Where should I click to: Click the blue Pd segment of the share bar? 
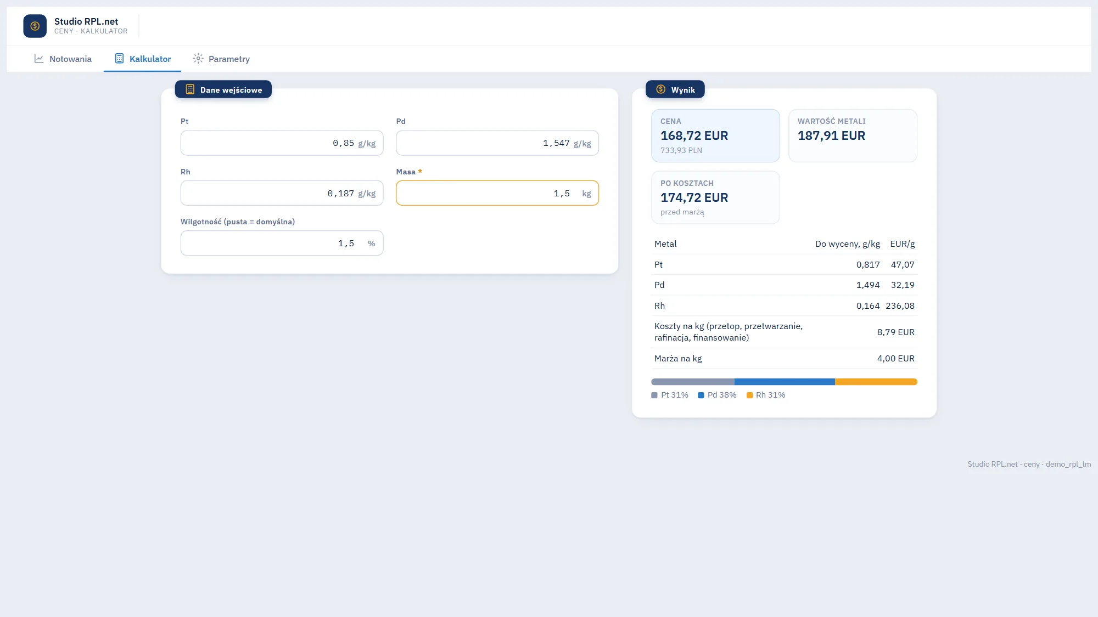tap(785, 382)
